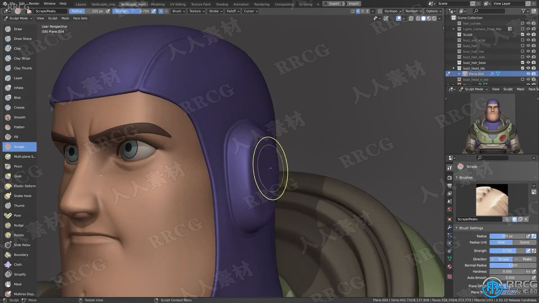The height and width of the screenshot is (303, 539).
Task: Open the File menu
Action: click(12, 4)
